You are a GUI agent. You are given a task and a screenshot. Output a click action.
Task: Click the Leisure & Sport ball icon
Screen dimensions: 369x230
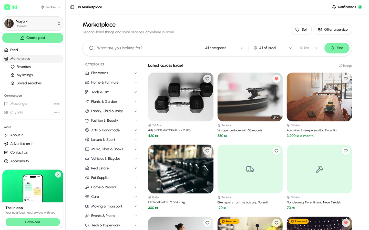coord(87,140)
